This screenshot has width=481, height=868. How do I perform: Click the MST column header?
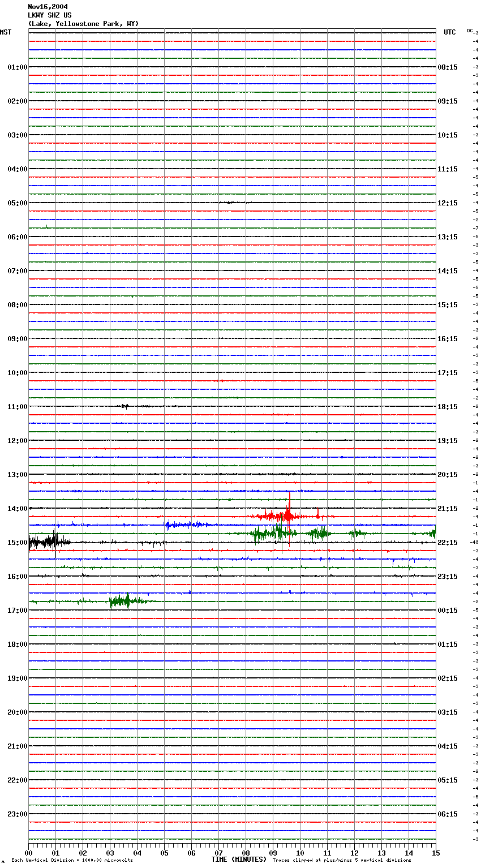coord(6,32)
